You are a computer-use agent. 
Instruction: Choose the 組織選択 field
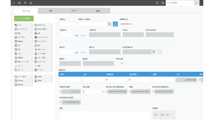click(23, 58)
